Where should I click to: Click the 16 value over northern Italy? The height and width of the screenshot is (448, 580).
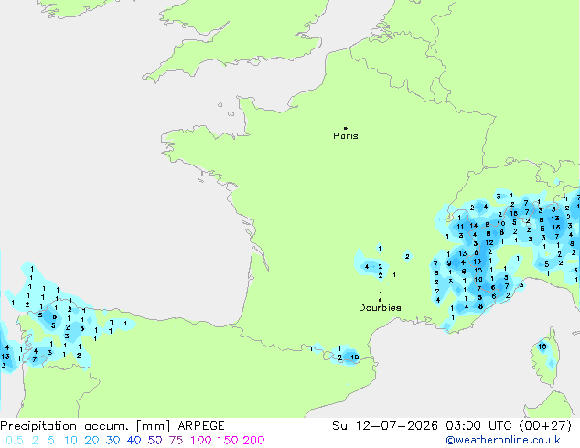pos(556,228)
